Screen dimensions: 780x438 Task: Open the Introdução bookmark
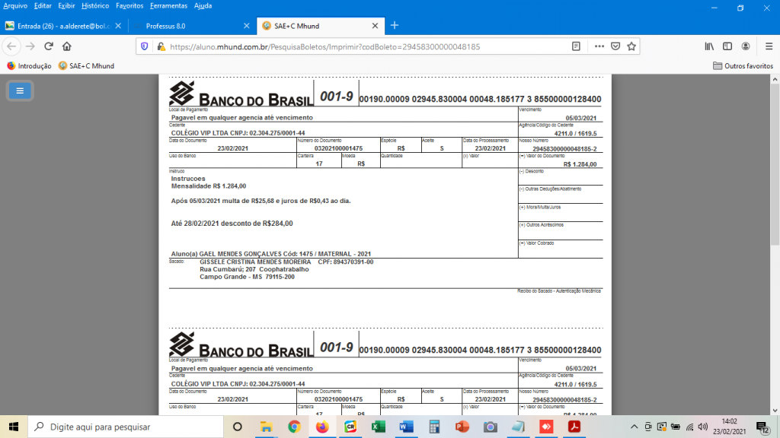tap(29, 65)
